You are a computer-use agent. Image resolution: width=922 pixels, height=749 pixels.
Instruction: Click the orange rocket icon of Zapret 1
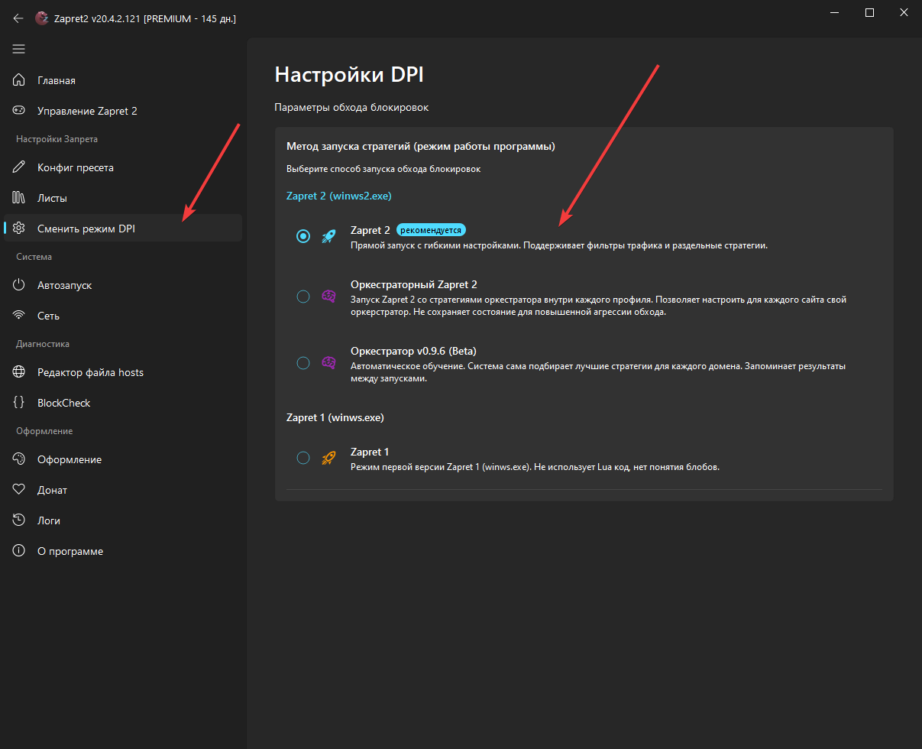pyautogui.click(x=329, y=458)
